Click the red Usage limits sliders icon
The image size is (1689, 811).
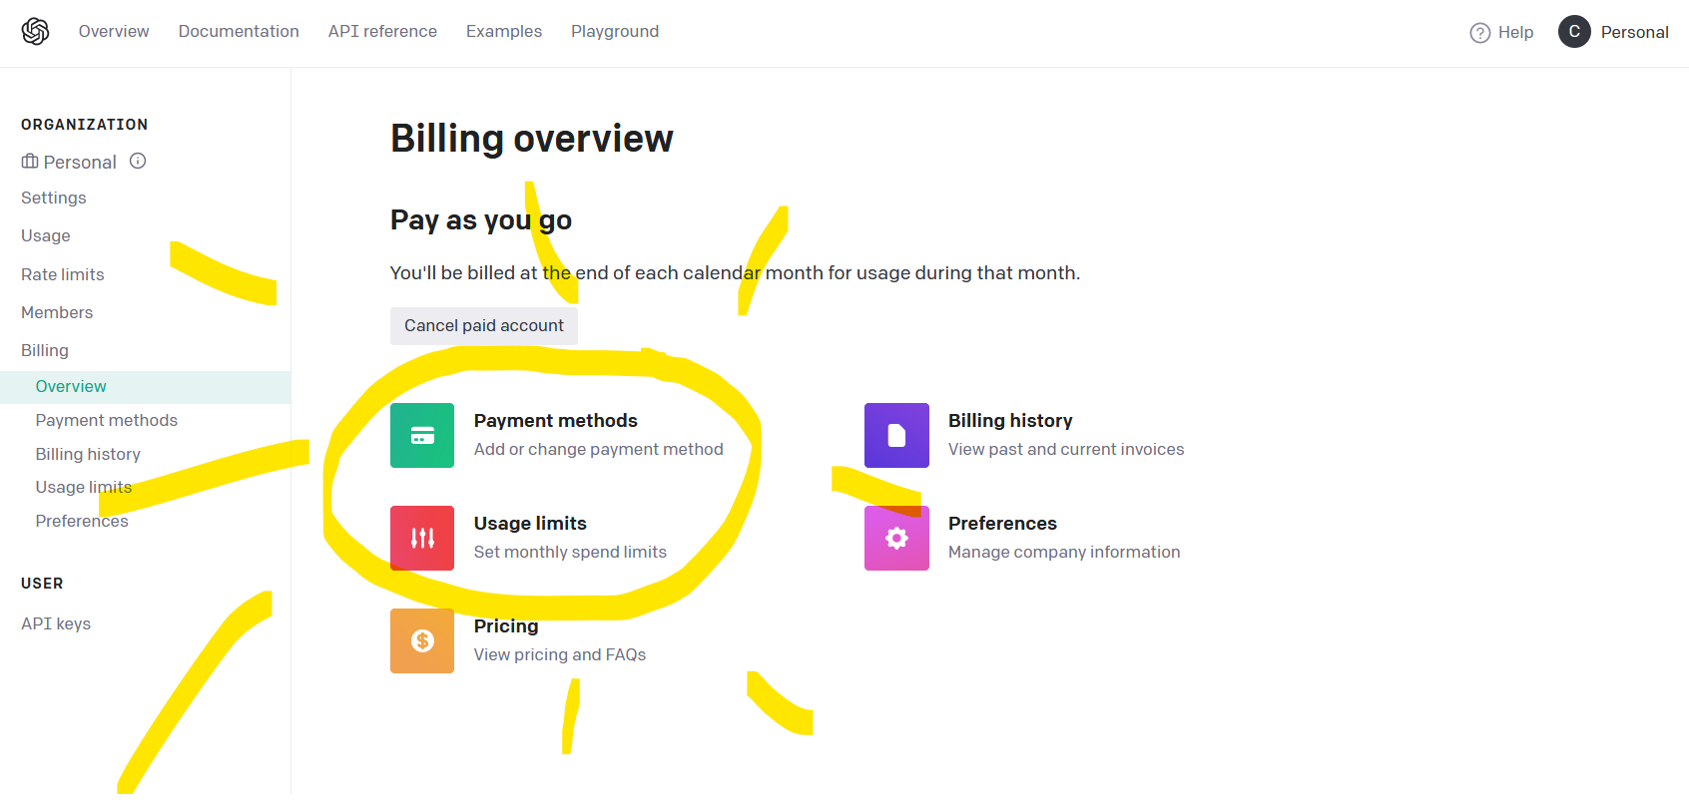coord(422,539)
